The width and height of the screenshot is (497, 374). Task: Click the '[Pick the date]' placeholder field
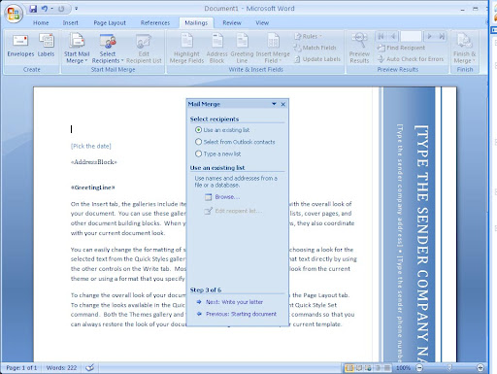(x=91, y=146)
